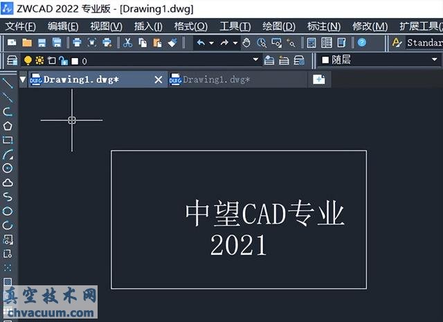Activate the Circle tool

[x=8, y=168]
